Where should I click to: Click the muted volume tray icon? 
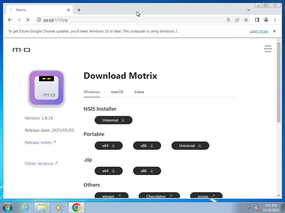[257, 208]
